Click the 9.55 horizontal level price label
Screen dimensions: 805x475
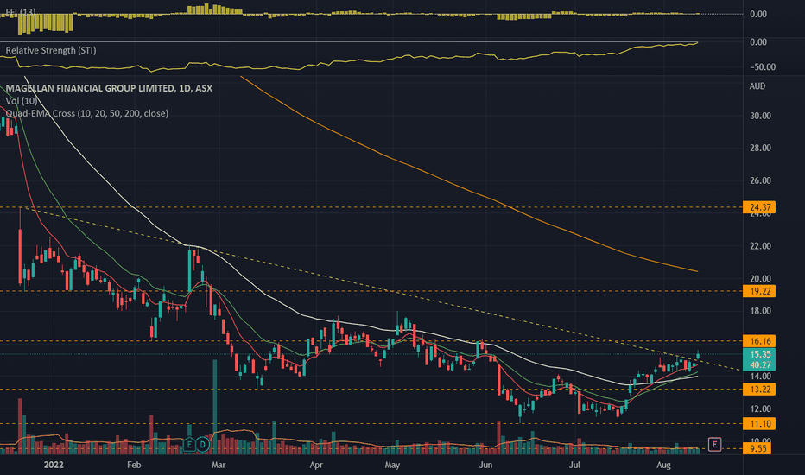(759, 448)
